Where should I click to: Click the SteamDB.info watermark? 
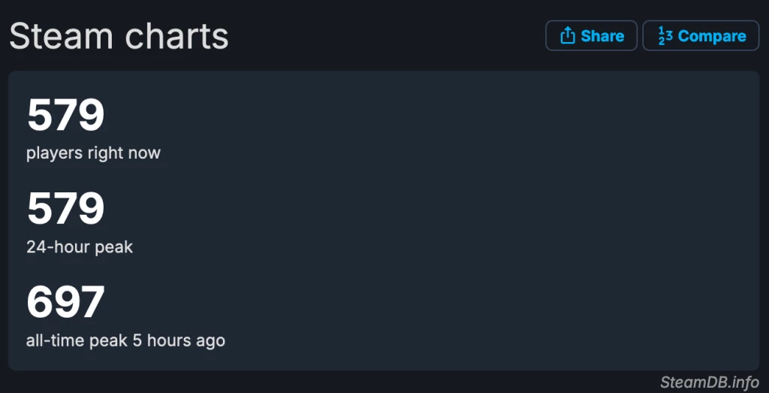[709, 382]
